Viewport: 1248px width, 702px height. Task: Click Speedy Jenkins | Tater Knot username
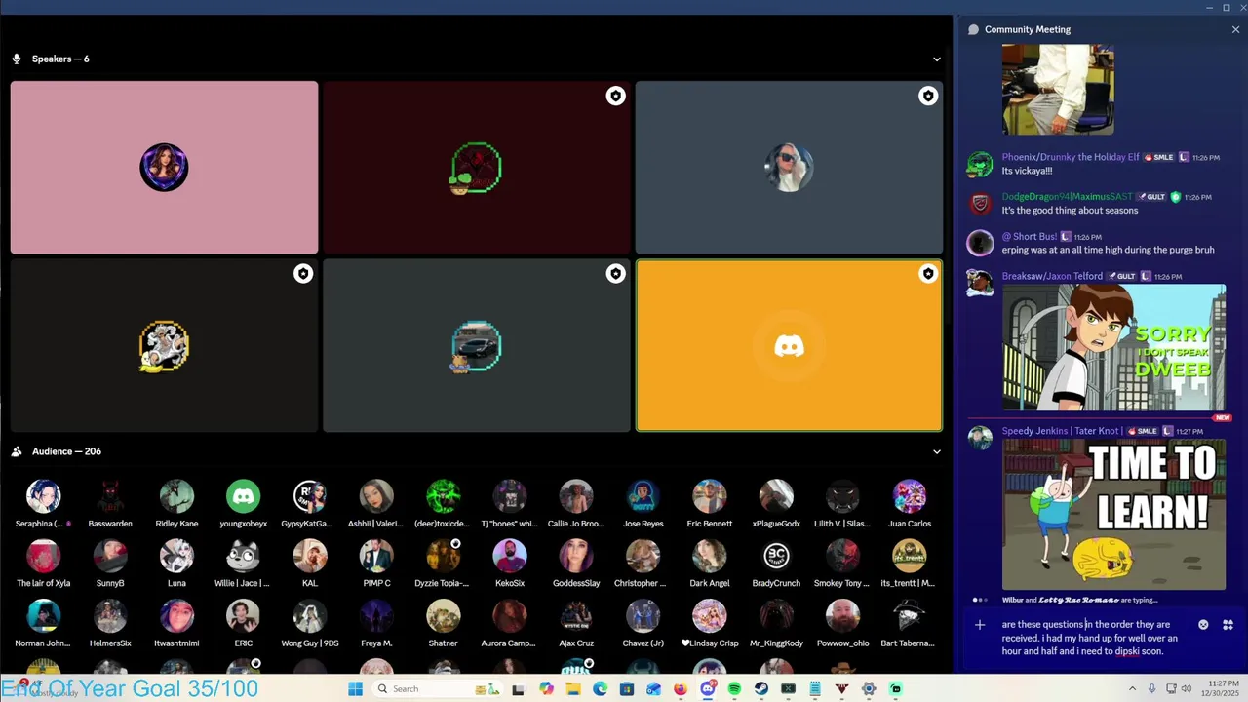pyautogui.click(x=1061, y=431)
